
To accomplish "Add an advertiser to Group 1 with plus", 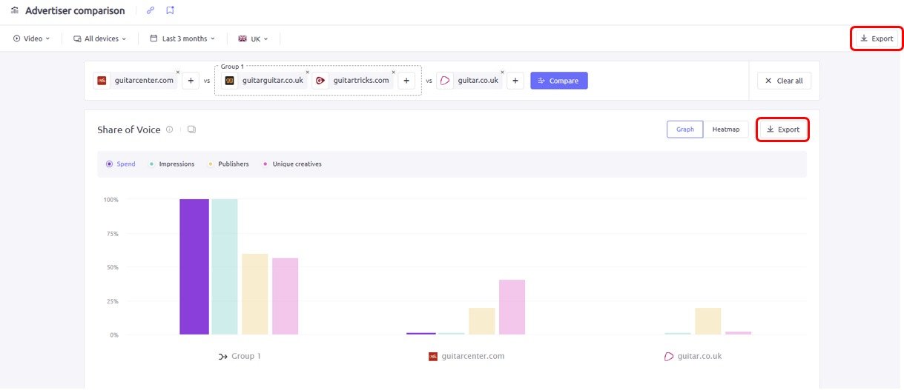I will [406, 81].
